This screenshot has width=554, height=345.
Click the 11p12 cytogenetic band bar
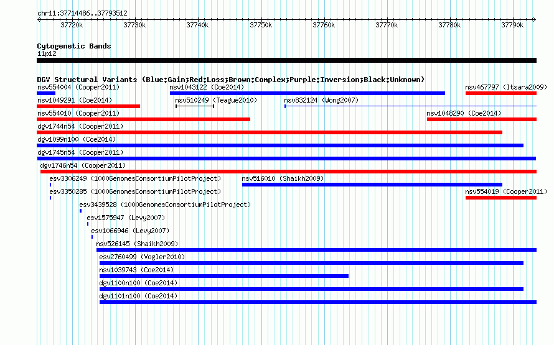[286, 60]
